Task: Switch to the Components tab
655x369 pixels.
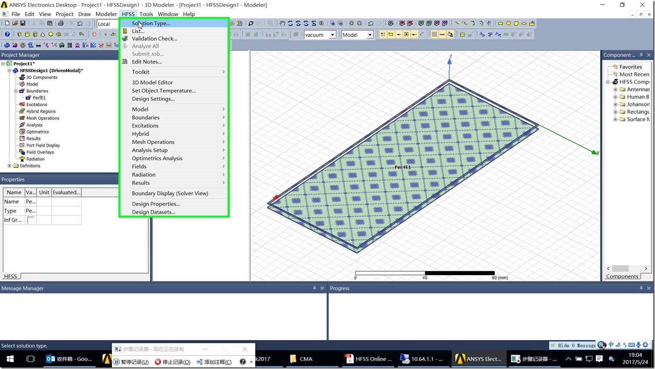Action: [x=622, y=276]
